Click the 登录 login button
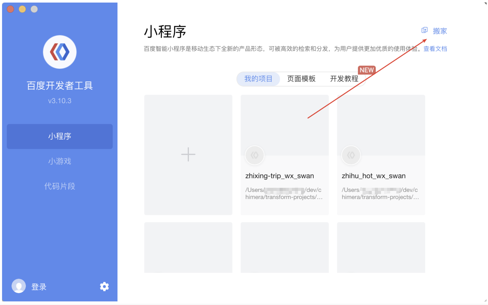488x305 pixels. click(39, 287)
